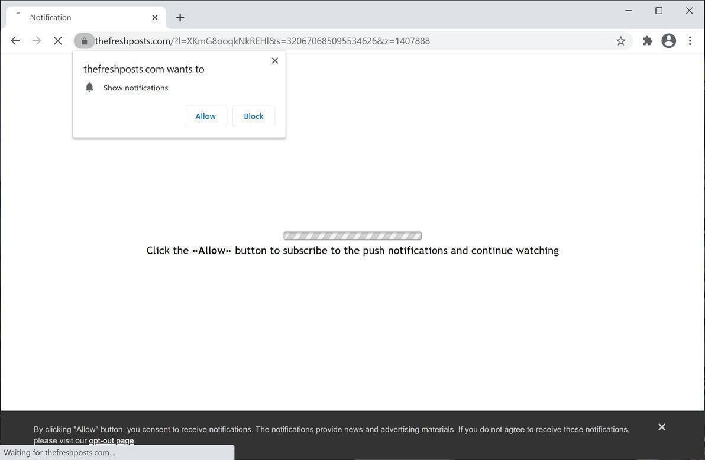Stop loading the page

pos(57,41)
